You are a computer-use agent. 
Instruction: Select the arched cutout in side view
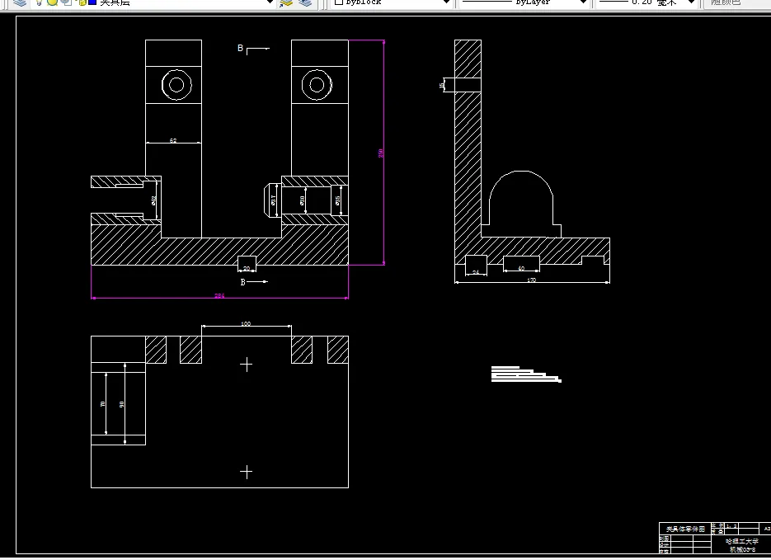[x=520, y=204]
